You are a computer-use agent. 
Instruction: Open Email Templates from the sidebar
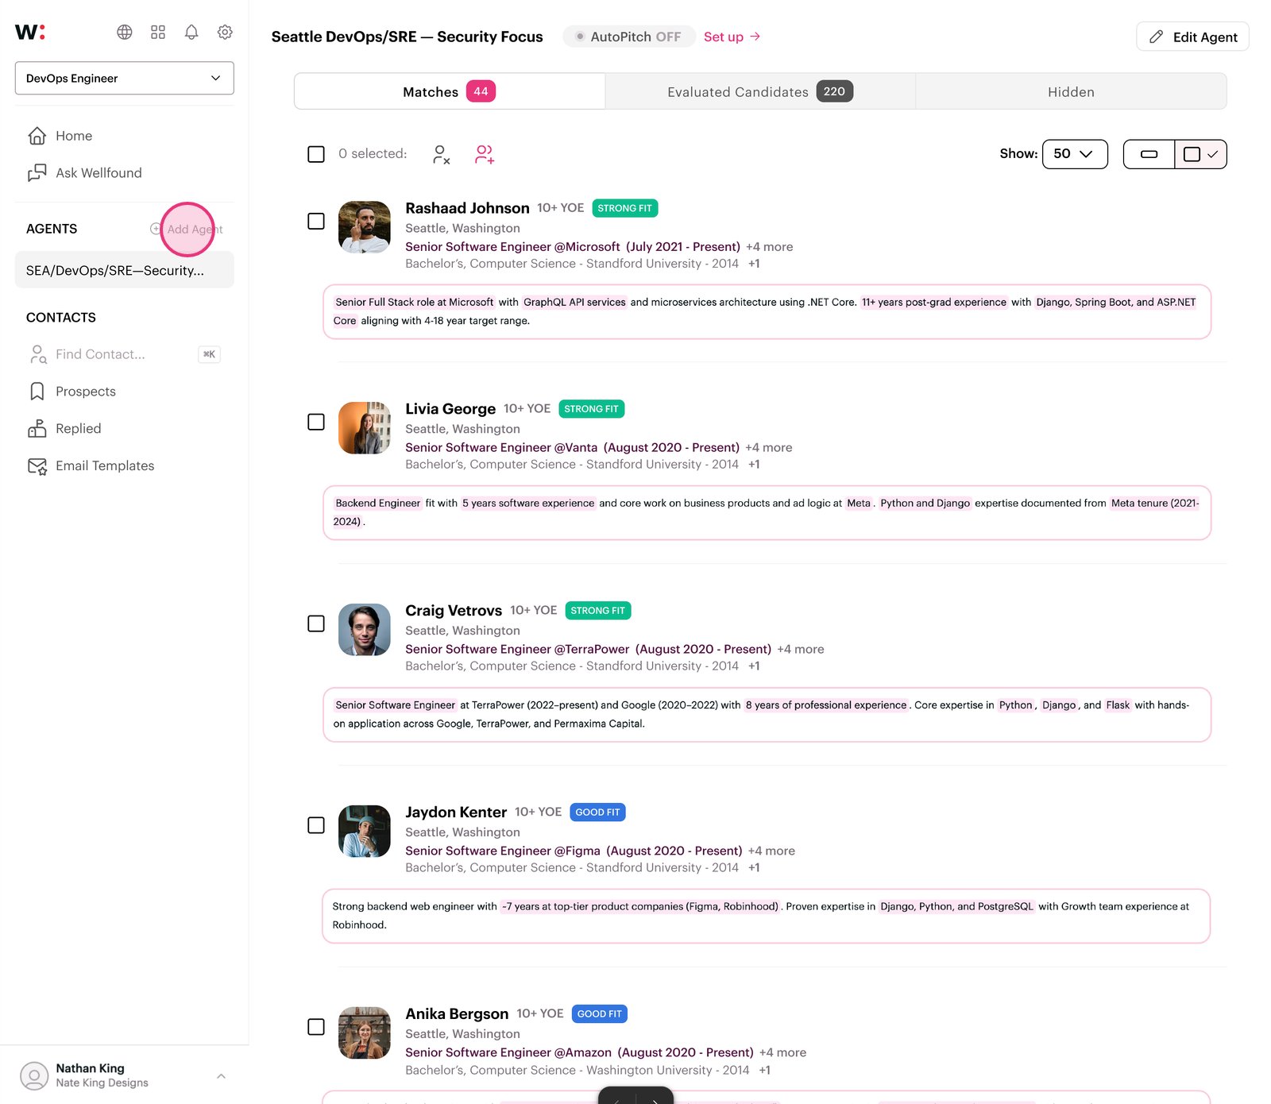pos(104,465)
